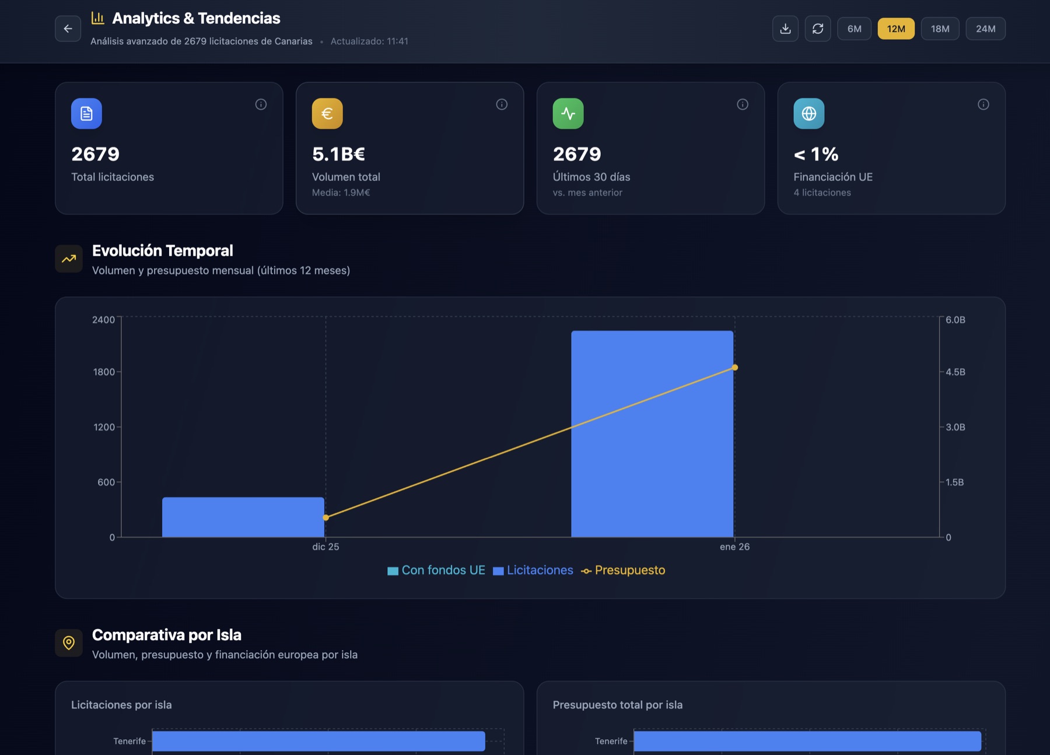This screenshot has width=1050, height=755.
Task: Click the blue document icon on Total licitaciones card
Action: 86,113
